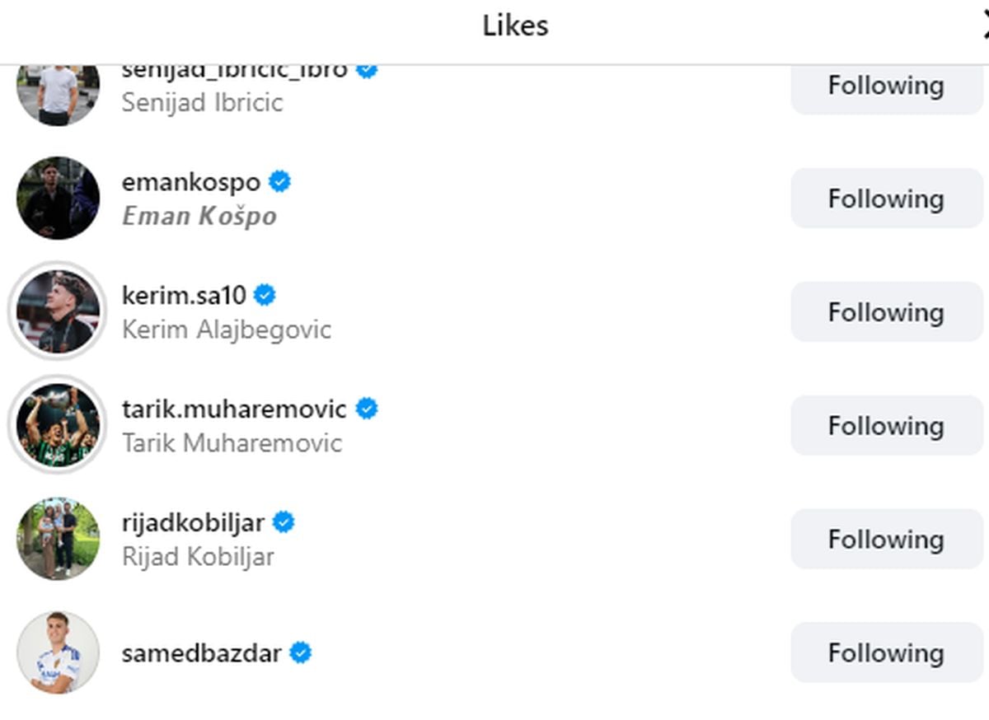Open emankospo profile picture
The width and height of the screenshot is (989, 720).
tap(58, 199)
